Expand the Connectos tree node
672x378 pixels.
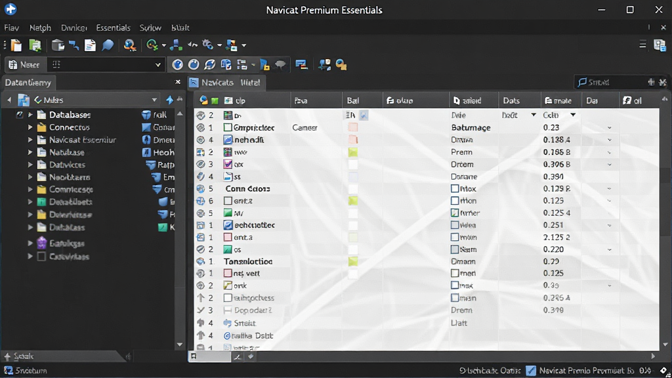click(x=30, y=127)
